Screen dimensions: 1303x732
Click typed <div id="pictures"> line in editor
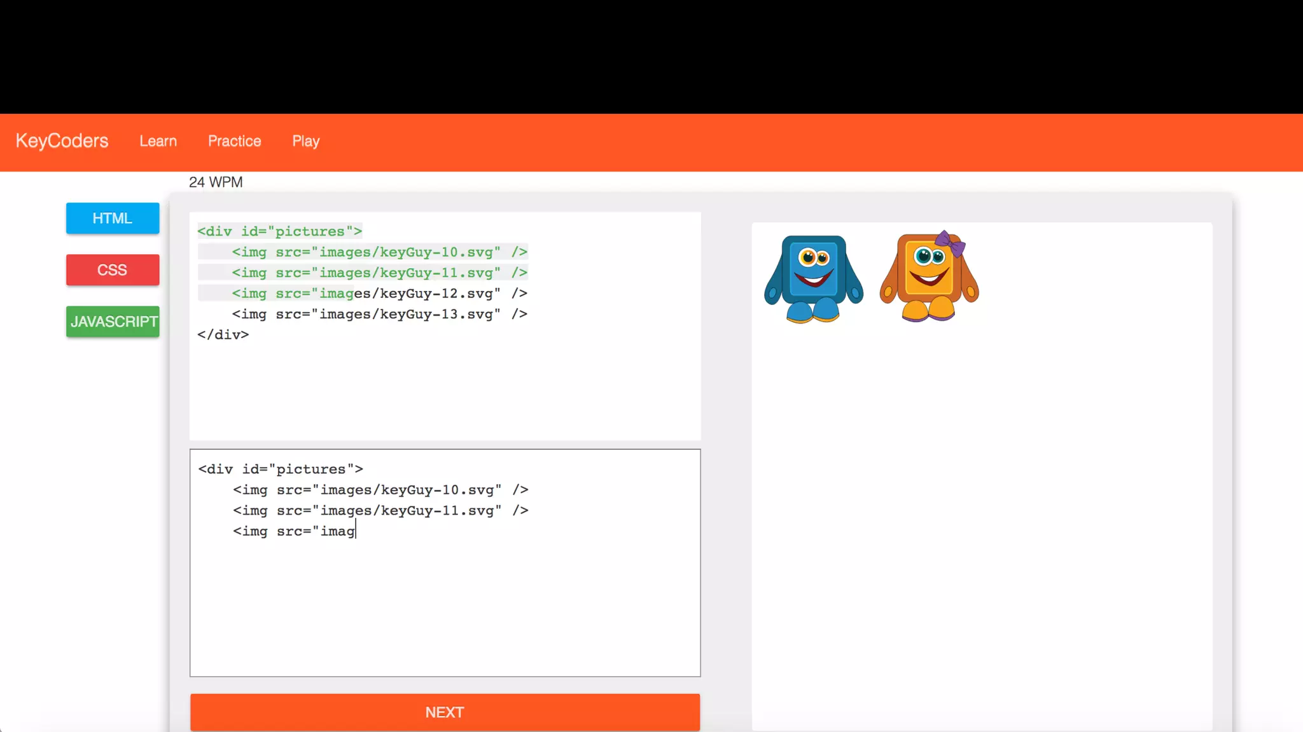[281, 469]
